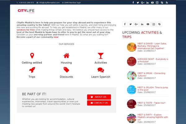The image size is (186, 124).
Task: Click the red 'now' community link
Action: coord(56,37)
